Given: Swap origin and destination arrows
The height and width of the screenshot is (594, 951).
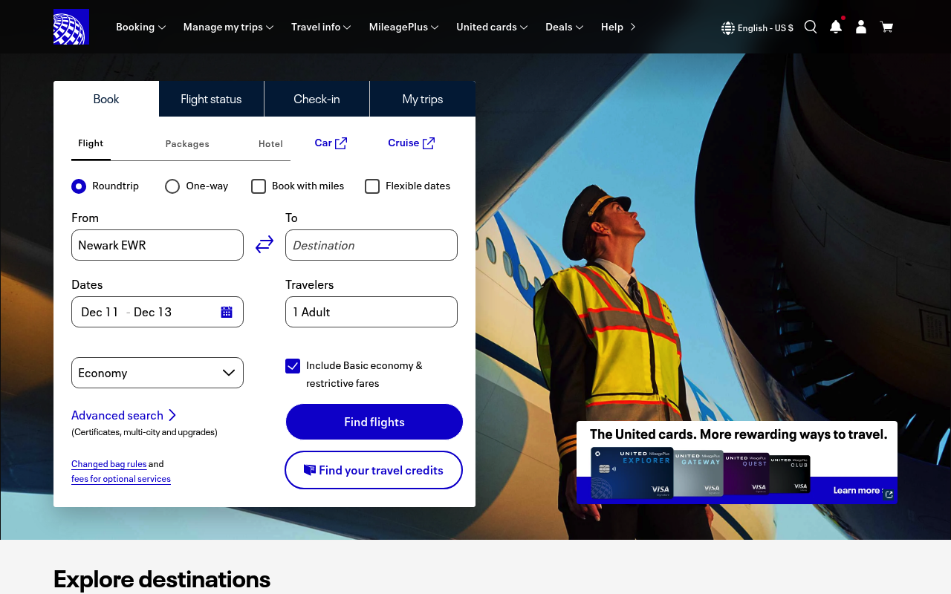Looking at the screenshot, I should [x=264, y=244].
